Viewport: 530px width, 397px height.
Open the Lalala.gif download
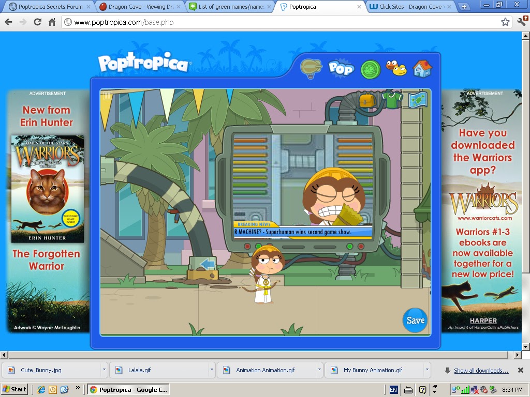click(x=159, y=370)
